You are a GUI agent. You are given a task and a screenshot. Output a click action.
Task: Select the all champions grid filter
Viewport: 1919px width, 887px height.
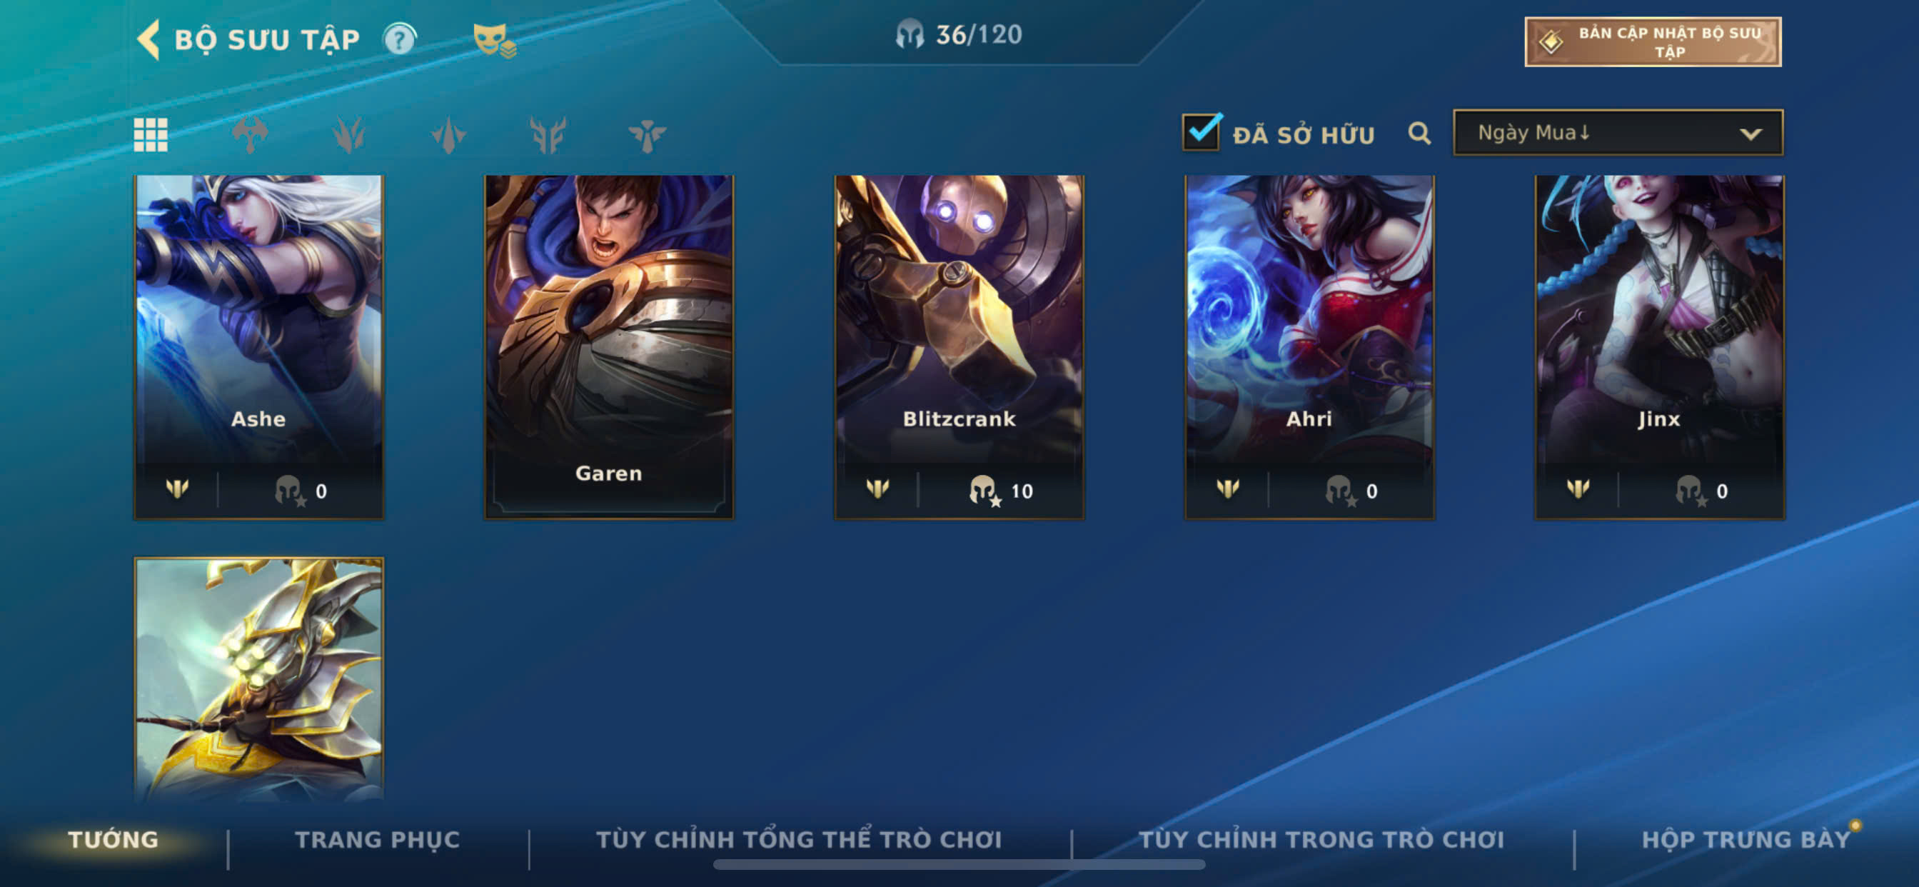(151, 135)
